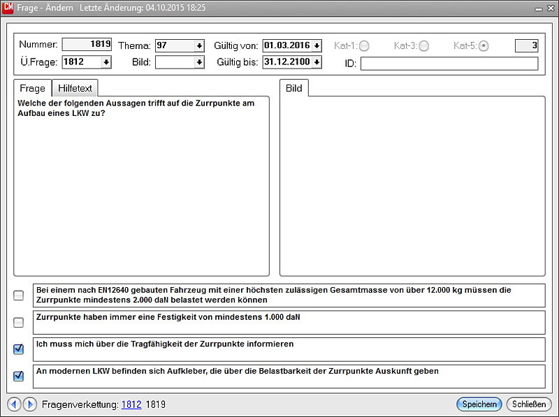Click the empty Bild preview panel
The image size is (559, 417).
[412, 186]
